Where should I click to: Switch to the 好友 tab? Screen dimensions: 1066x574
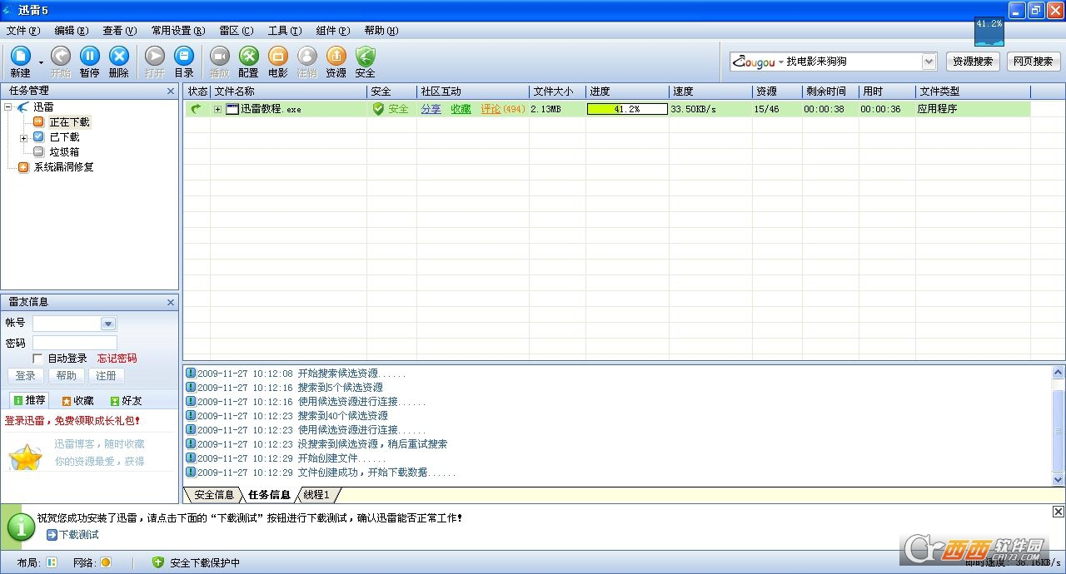click(x=126, y=400)
